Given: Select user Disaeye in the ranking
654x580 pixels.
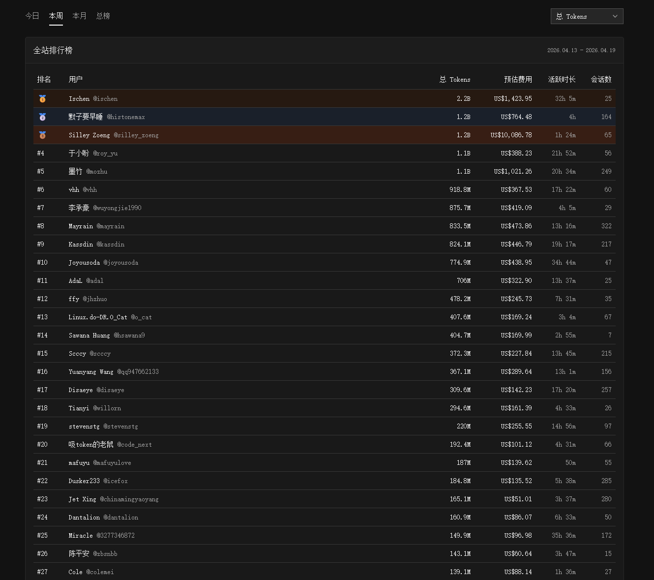Looking at the screenshot, I should (96, 390).
